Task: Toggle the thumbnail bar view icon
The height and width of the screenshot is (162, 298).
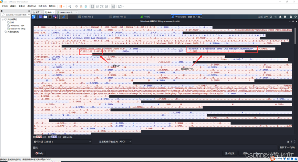Action: point(97,6)
